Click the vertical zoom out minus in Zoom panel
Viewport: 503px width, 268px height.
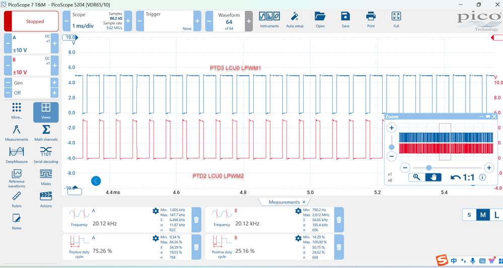click(x=391, y=156)
